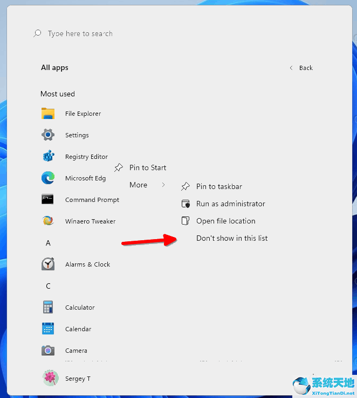357x398 pixels.
Task: Launch the Microsoft Edge icon
Action: click(48, 178)
